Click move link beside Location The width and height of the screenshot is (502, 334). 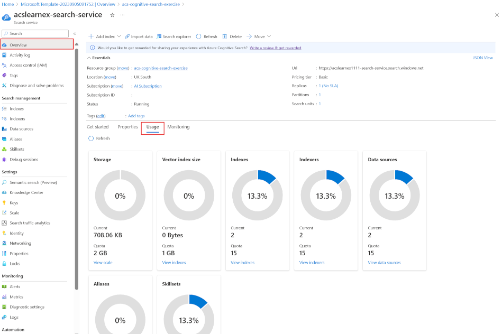pos(110,77)
